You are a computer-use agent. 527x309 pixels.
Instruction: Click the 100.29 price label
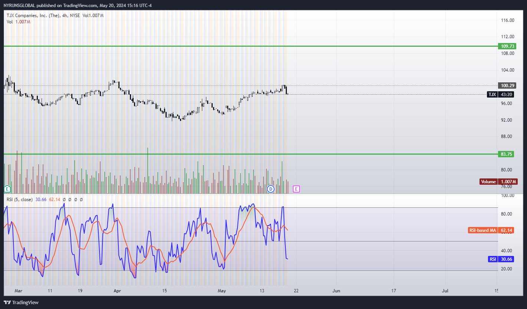click(x=507, y=85)
